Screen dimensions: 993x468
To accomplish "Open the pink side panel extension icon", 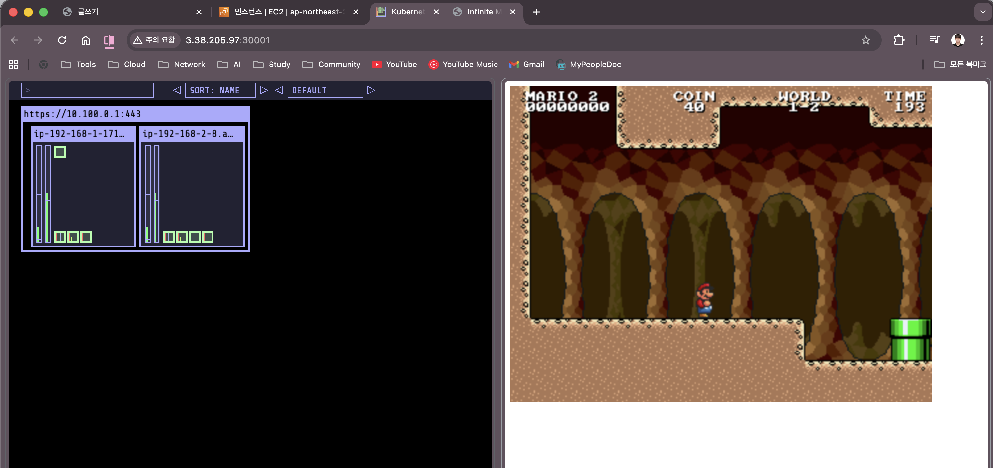I will coord(109,40).
